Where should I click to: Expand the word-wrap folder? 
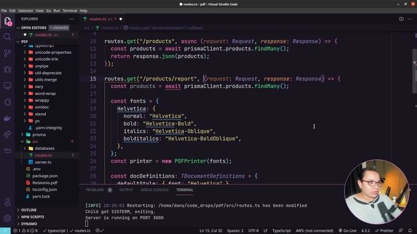point(45,94)
